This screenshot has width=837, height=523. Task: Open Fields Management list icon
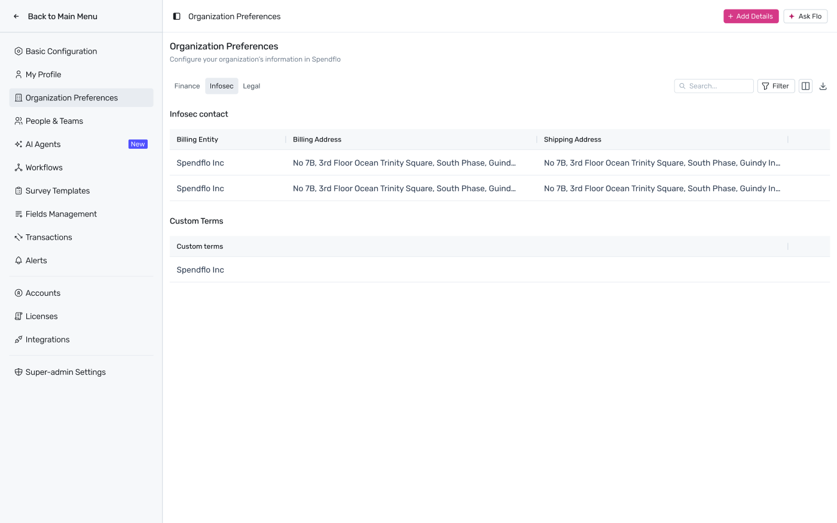point(19,215)
